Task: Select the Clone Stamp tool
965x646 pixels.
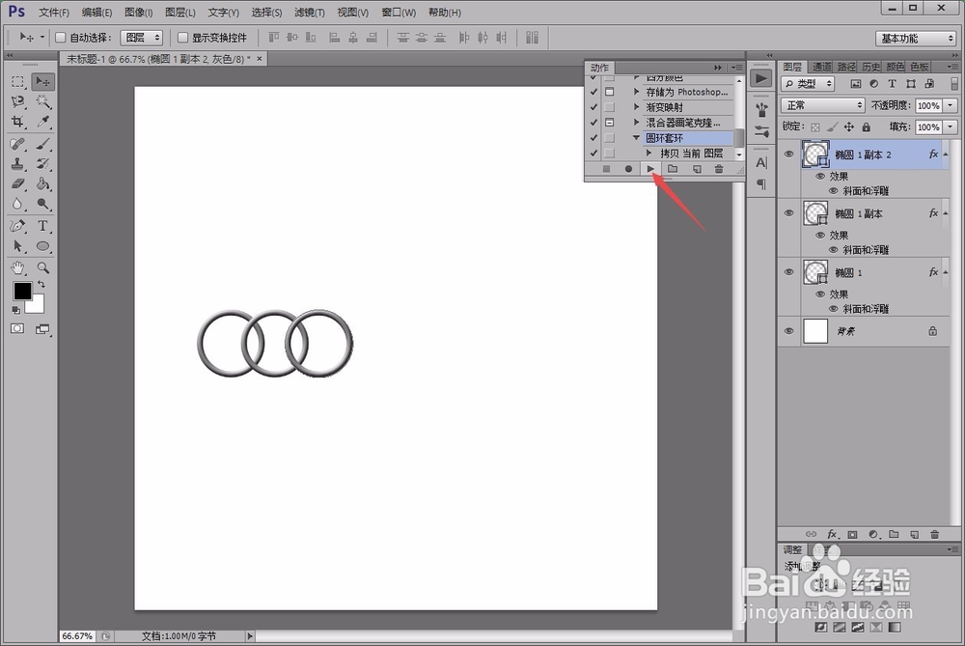Action: tap(17, 164)
